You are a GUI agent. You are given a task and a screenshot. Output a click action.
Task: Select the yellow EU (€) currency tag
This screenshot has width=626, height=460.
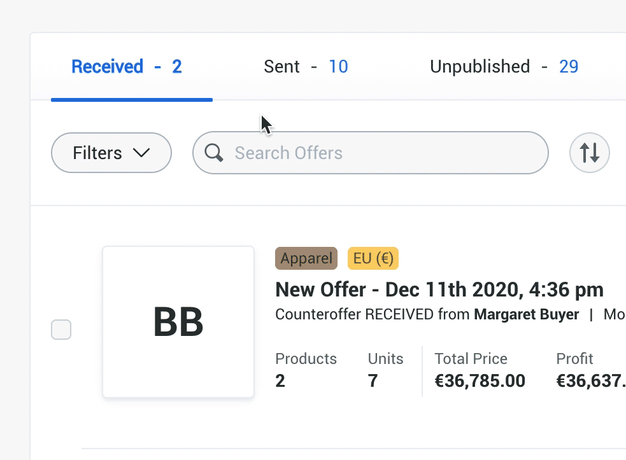tap(373, 258)
